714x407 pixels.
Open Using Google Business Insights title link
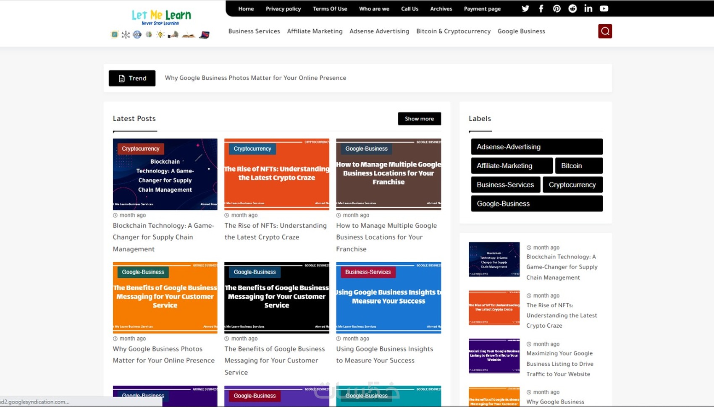tap(384, 355)
